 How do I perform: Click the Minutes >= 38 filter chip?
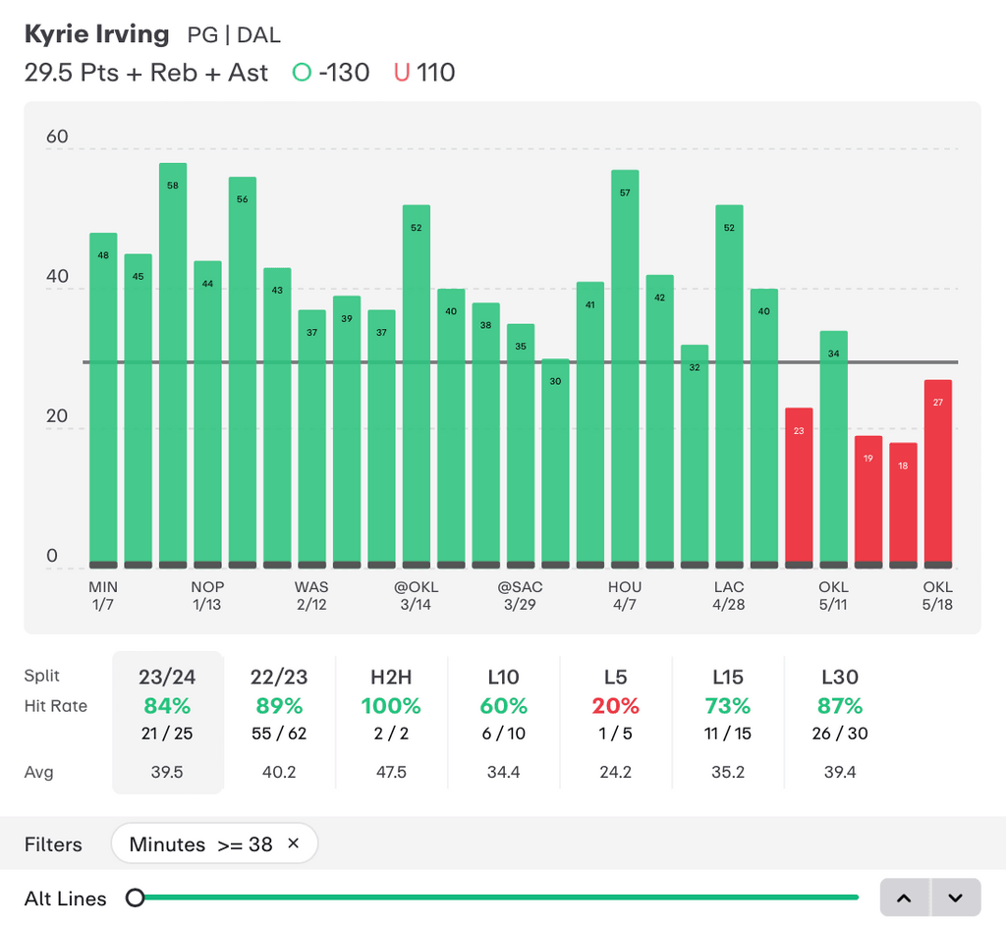click(x=214, y=843)
